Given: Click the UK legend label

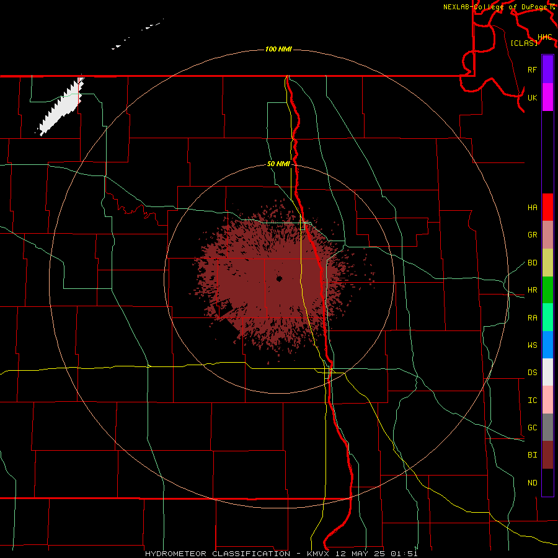Looking at the screenshot, I should 532,97.
